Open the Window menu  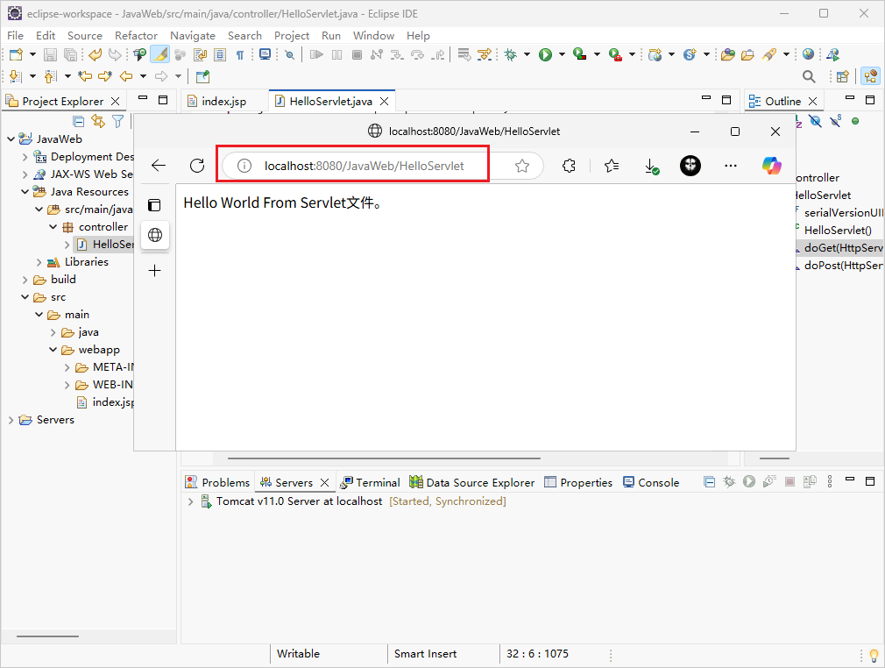373,36
